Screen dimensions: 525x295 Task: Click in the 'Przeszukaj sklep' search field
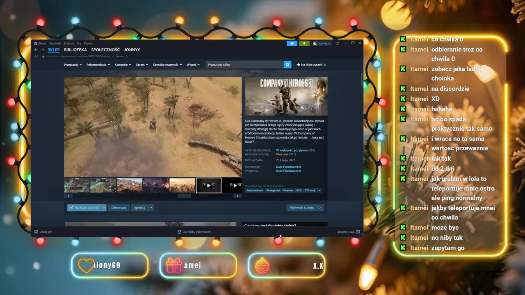[245, 65]
